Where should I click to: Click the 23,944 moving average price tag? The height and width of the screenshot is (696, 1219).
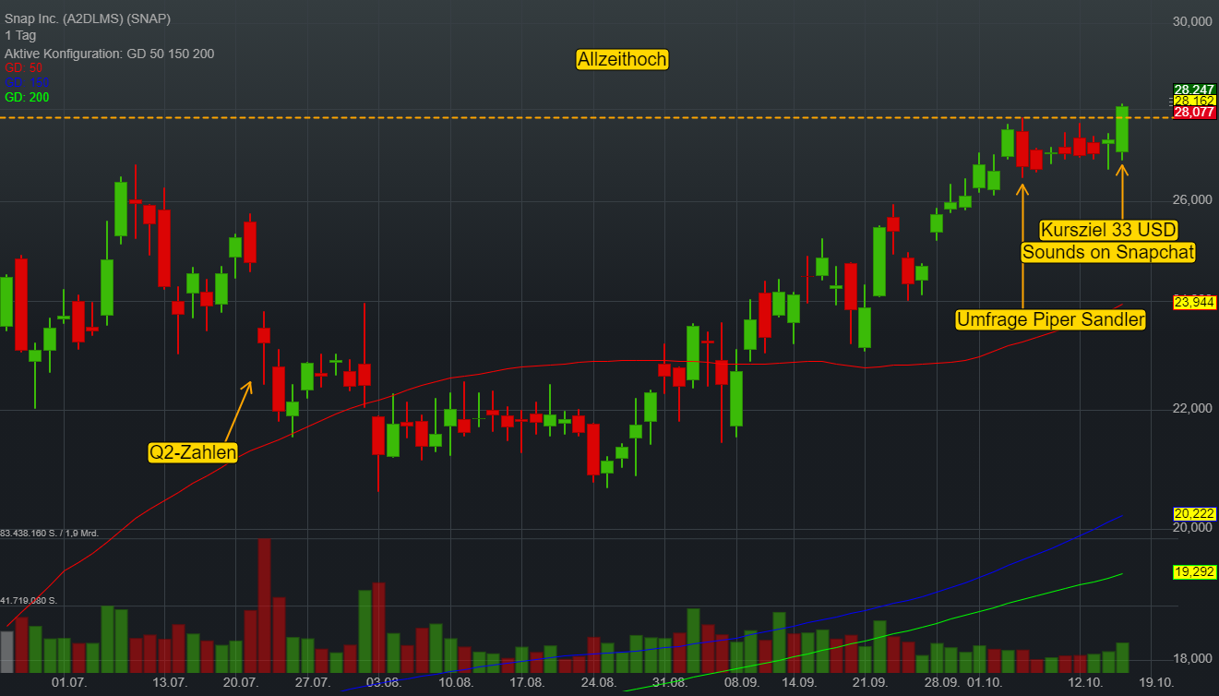click(x=1194, y=302)
